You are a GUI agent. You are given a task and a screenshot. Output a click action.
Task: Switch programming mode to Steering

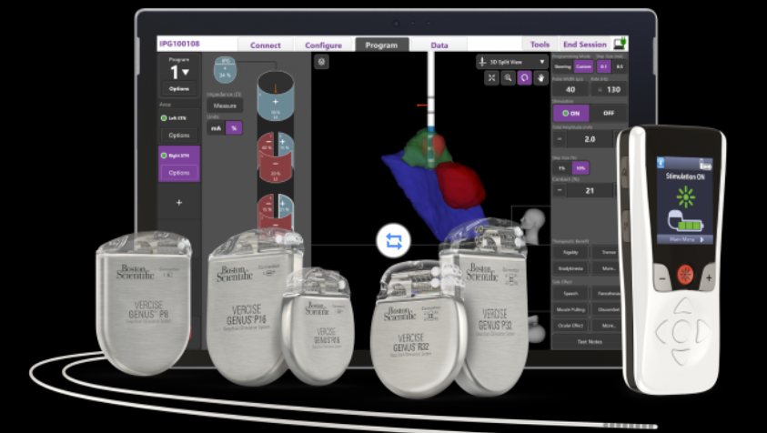(x=562, y=66)
